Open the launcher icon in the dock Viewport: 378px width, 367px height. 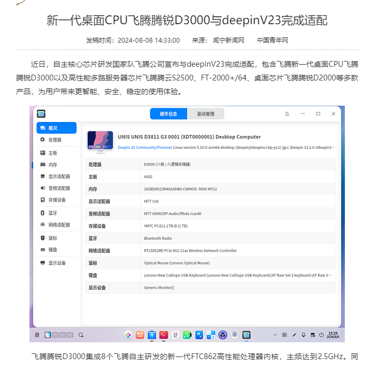[37, 335]
